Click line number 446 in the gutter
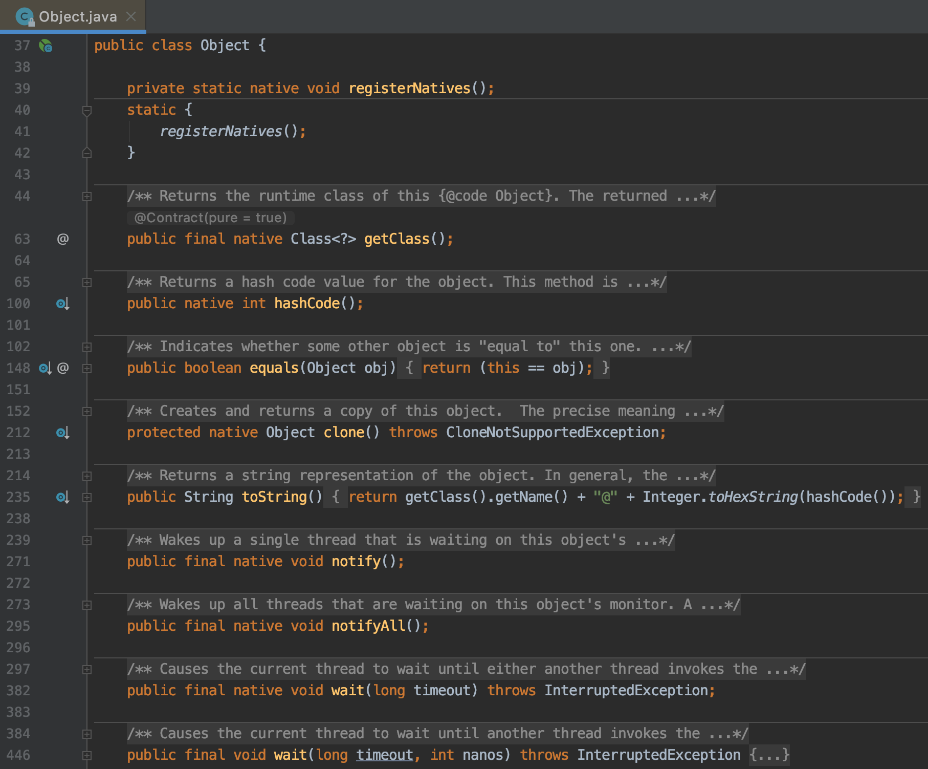928x769 pixels. tap(18, 755)
